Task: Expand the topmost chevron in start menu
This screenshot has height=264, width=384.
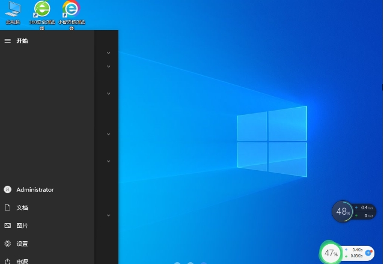Action: point(109,53)
